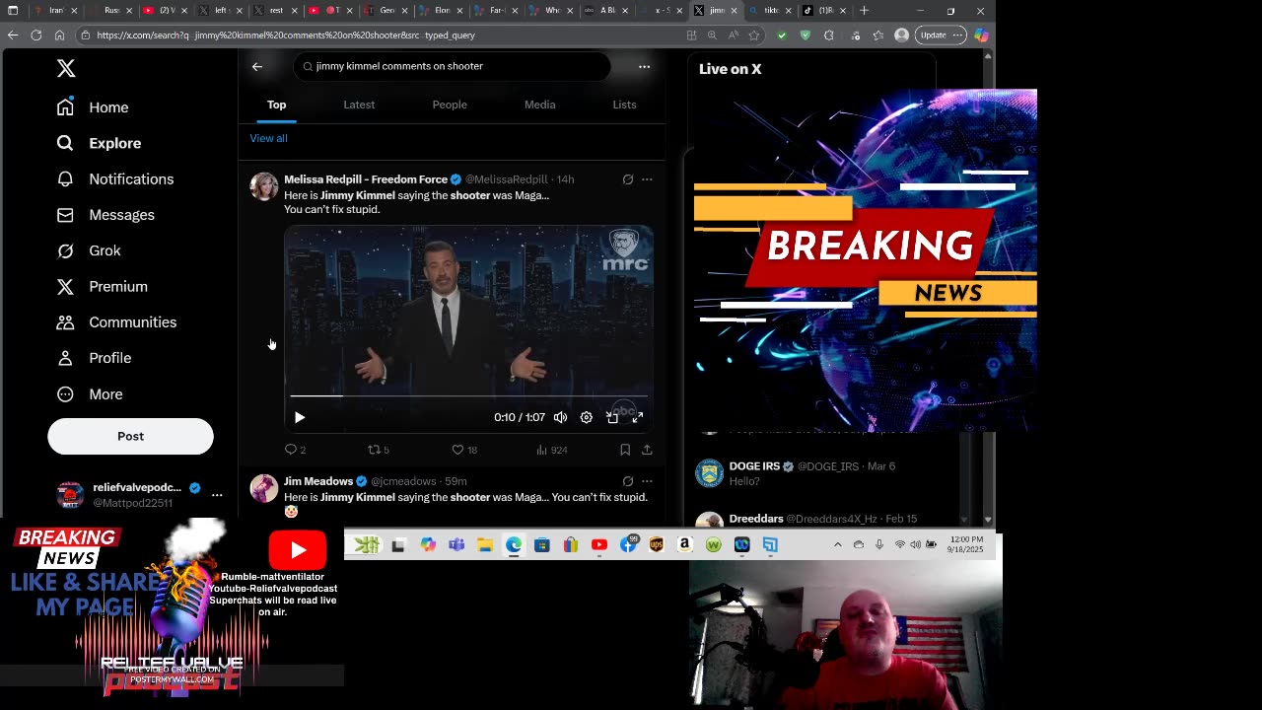Open more options on Jim Meadows' post

[x=647, y=481]
